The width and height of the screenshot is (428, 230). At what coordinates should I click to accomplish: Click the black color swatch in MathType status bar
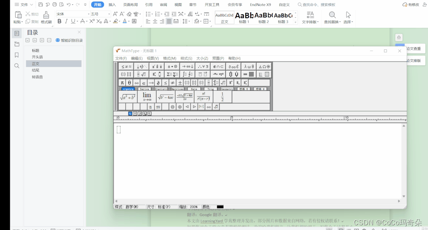pos(220,207)
